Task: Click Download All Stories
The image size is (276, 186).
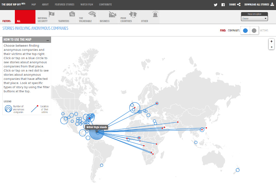Action: 259,4
